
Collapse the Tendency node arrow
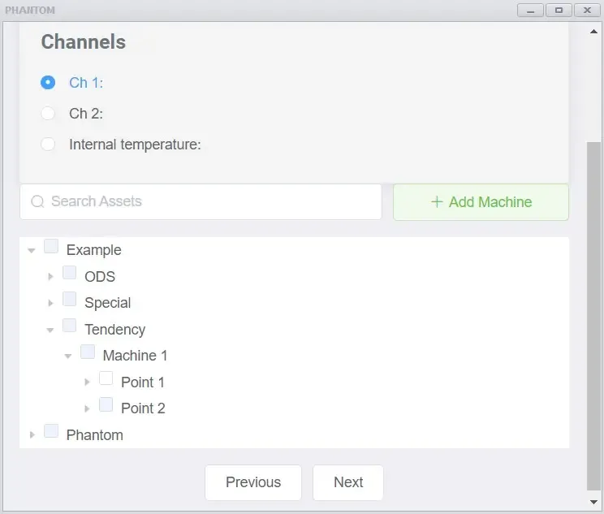click(50, 330)
